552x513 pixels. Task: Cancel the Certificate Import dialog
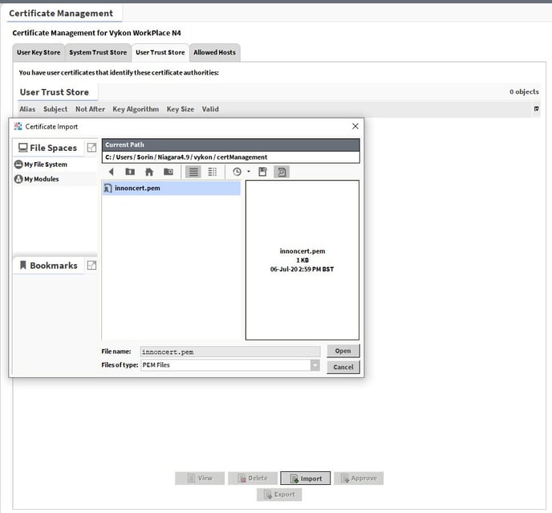343,367
